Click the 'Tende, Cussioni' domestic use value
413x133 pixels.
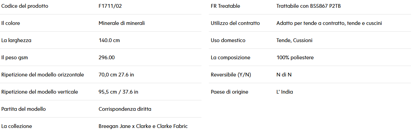294,40
